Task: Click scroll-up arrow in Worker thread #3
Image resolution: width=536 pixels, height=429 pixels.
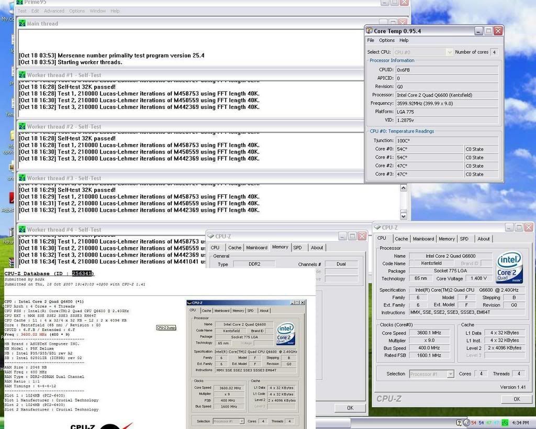Action: 404,188
